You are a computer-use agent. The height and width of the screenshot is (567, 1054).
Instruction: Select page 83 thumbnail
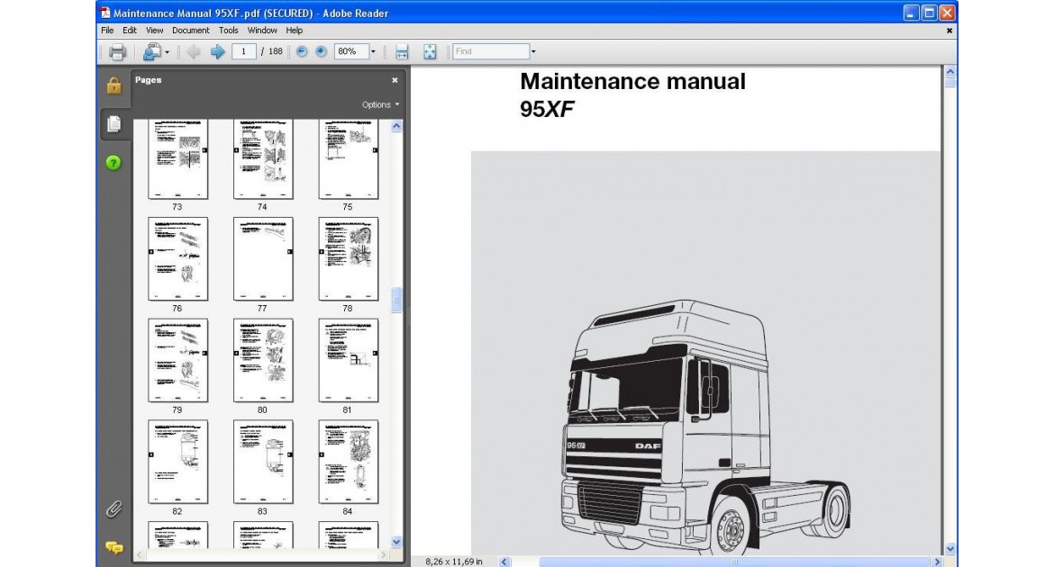(263, 462)
